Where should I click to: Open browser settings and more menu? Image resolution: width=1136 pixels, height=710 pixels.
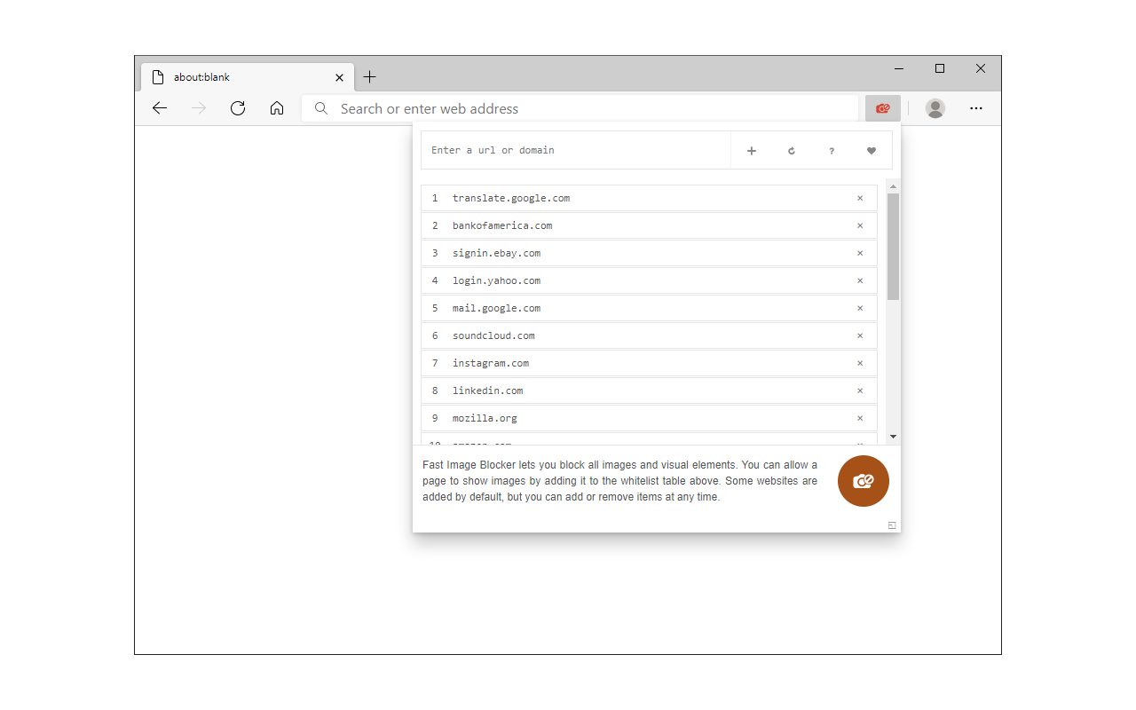pos(976,108)
